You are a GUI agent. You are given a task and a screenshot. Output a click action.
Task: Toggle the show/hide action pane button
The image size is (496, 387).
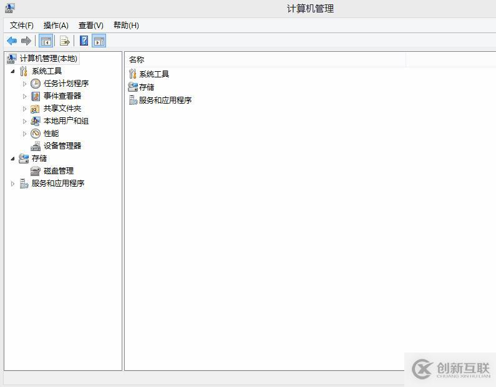pos(99,41)
